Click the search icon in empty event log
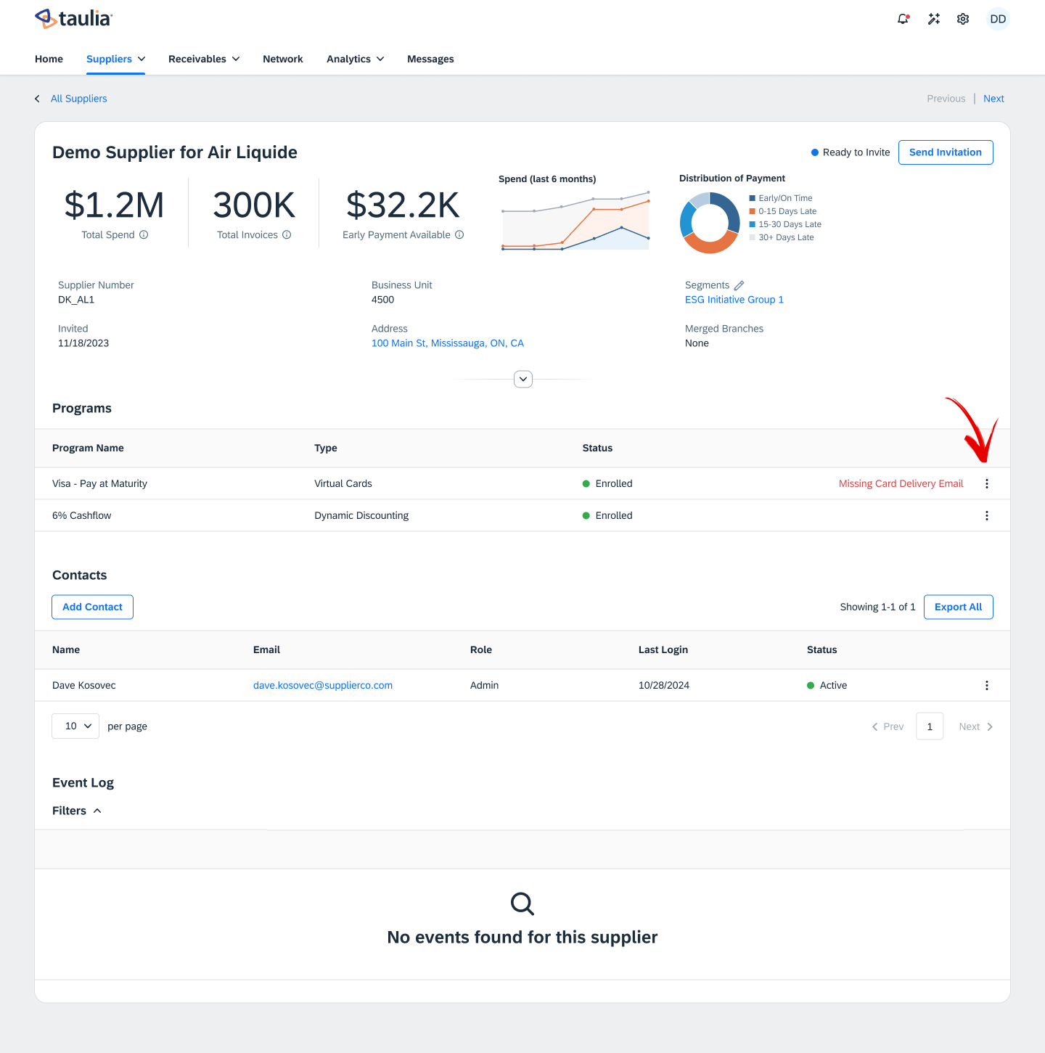Screen dimensions: 1045x1053 (x=522, y=904)
